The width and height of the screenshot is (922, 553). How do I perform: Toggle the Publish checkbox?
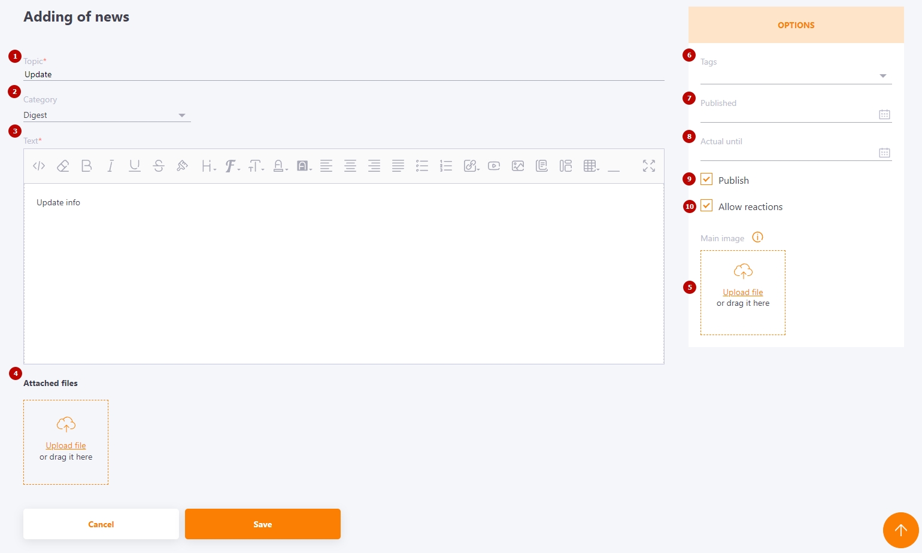[x=706, y=180]
